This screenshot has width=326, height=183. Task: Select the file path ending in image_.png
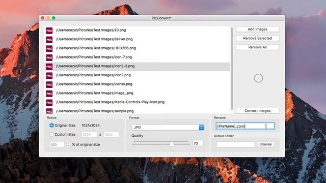(x=95, y=93)
